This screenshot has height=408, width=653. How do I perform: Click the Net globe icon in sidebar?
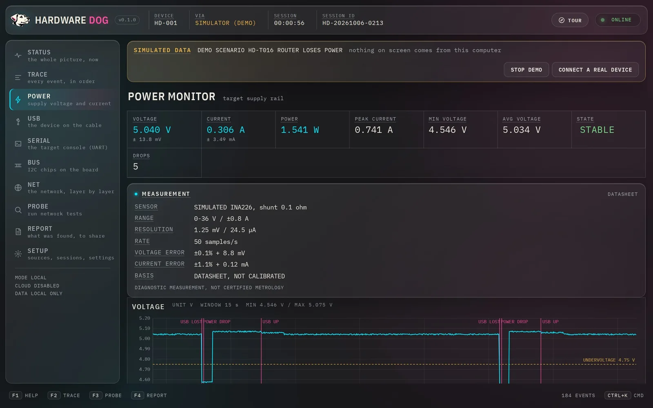point(18,188)
